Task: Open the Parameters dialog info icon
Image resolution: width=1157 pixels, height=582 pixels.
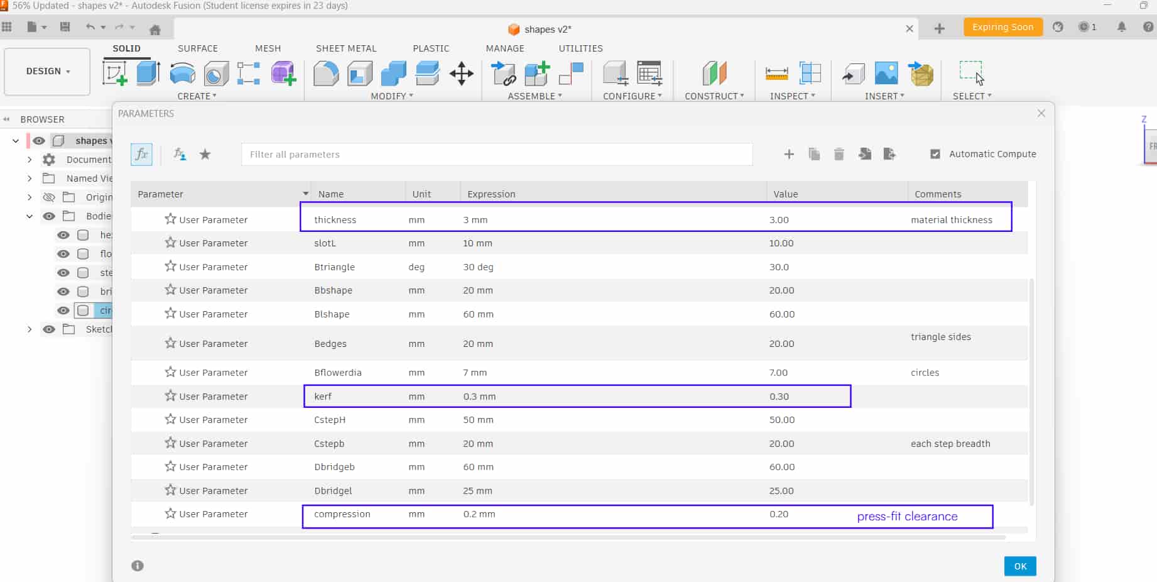Action: pos(138,566)
